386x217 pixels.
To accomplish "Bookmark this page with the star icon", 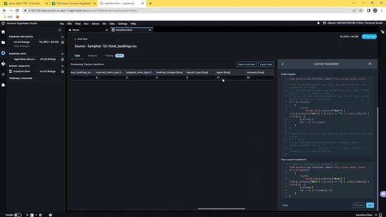I will (361, 11).
